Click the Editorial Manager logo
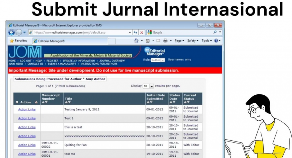The image size is (292, 158). pyautogui.click(x=155, y=52)
